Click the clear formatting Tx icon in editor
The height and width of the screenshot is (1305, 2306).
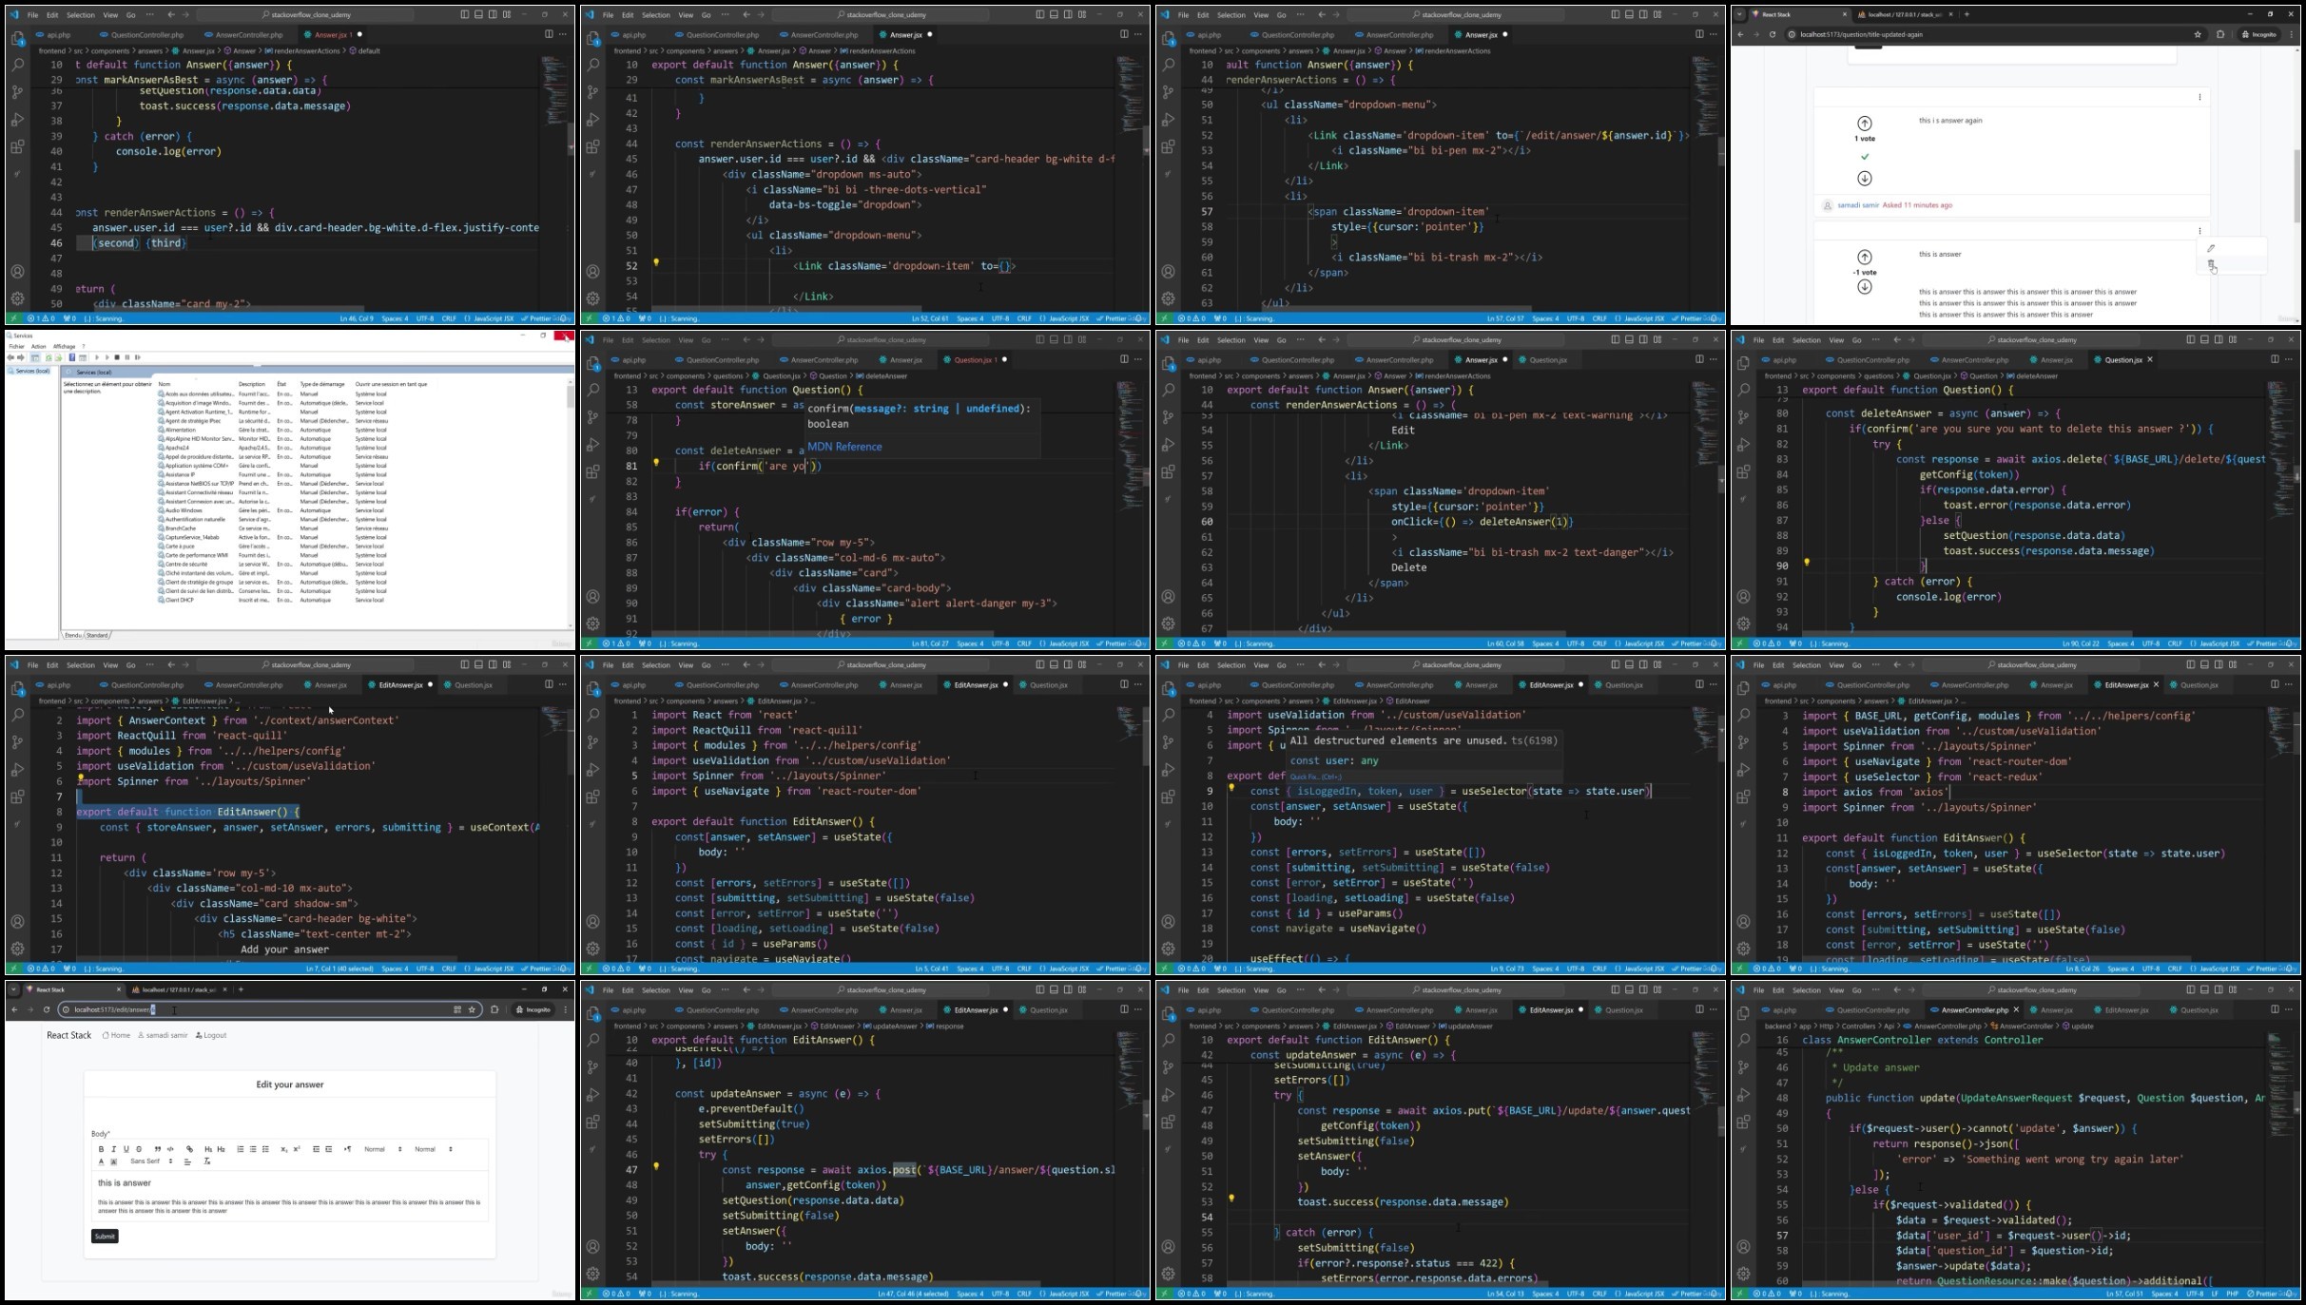(206, 1161)
